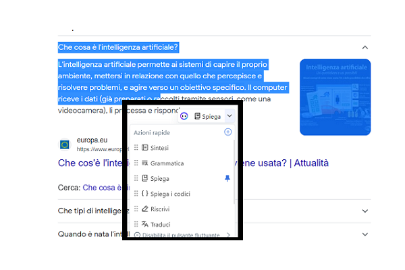Click the europa.eu source name
This screenshot has width=405, height=270.
click(92, 140)
